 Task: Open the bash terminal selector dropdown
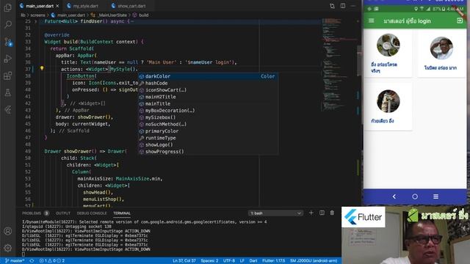(275, 213)
